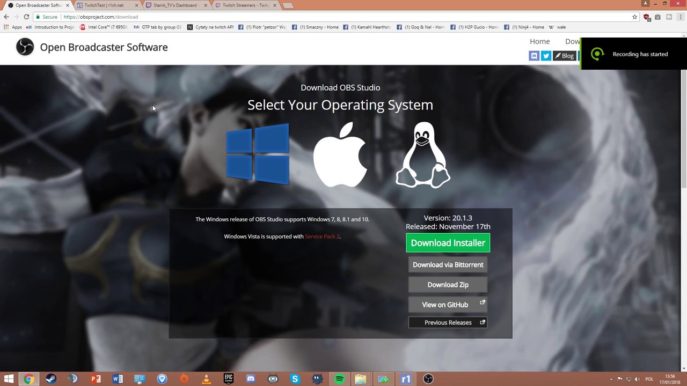Select the Apple macOS logo

[x=340, y=154]
